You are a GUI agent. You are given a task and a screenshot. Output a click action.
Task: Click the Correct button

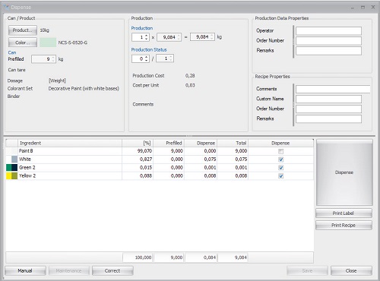coord(112,270)
